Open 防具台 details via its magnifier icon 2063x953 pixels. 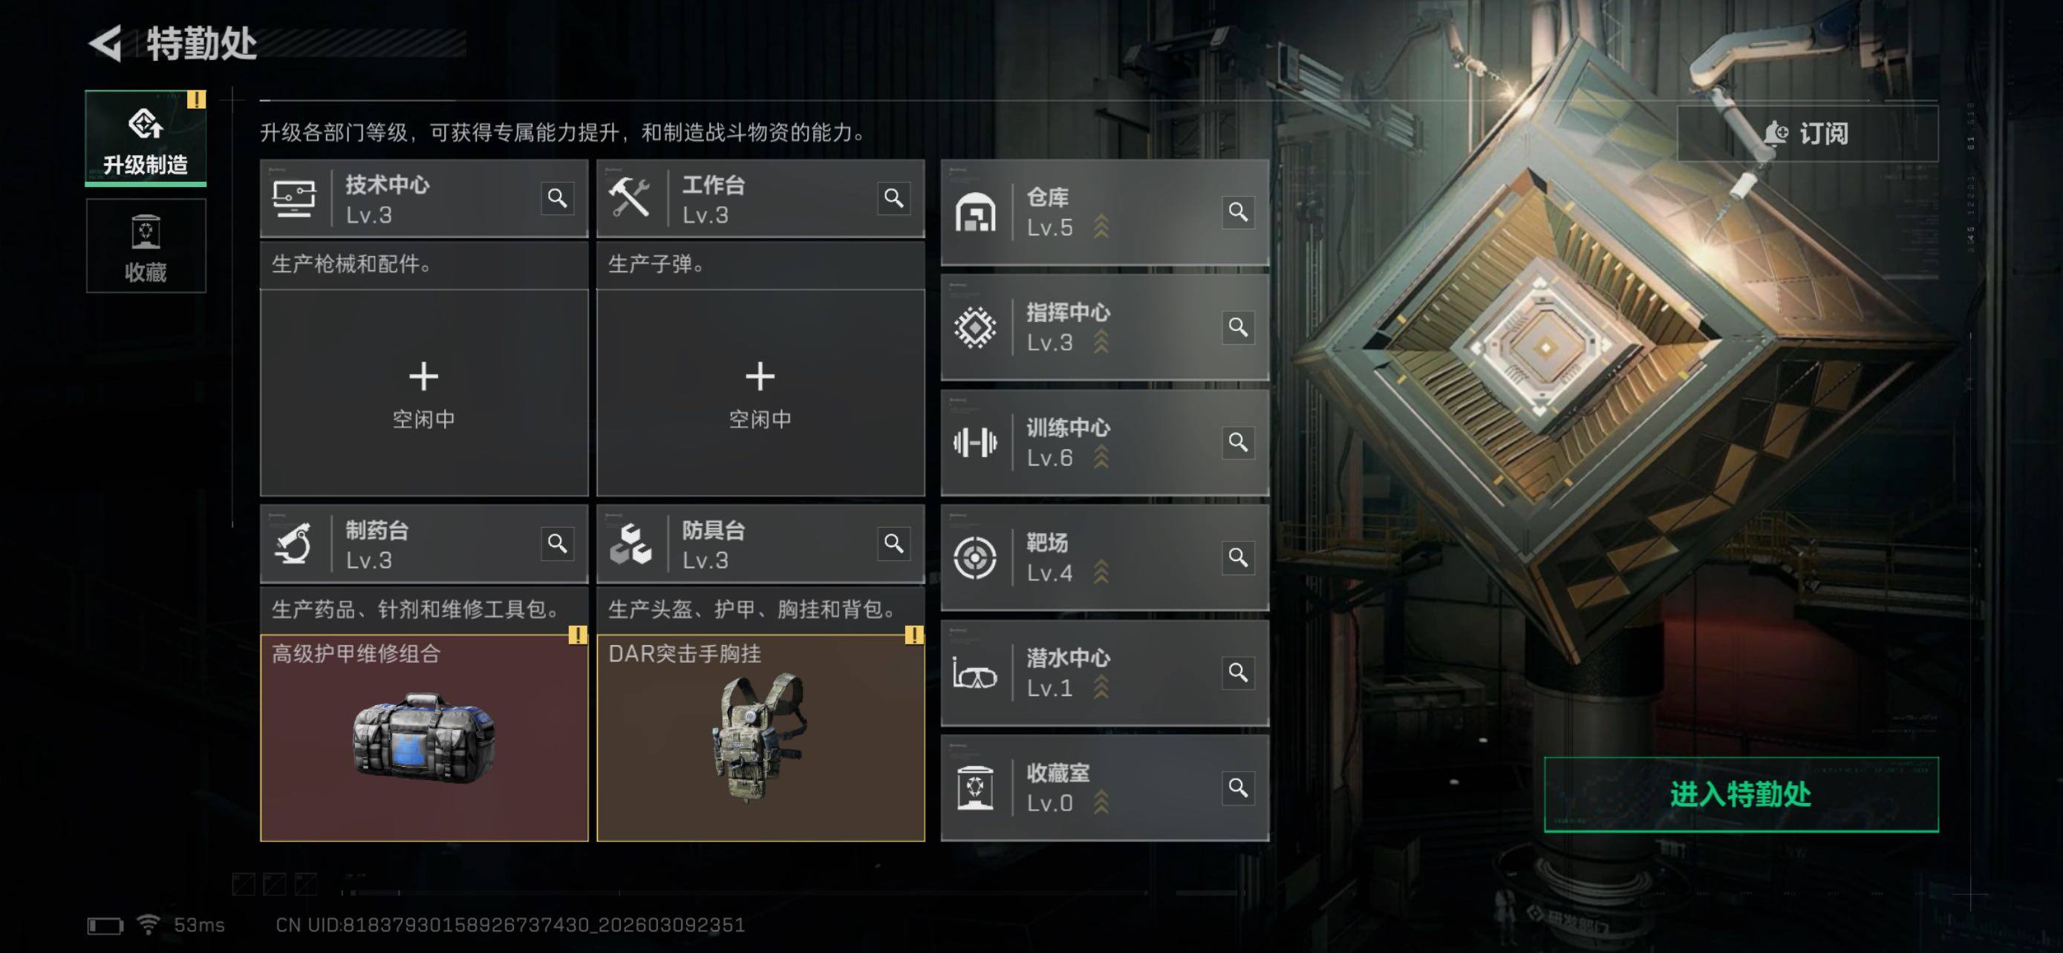click(x=894, y=543)
